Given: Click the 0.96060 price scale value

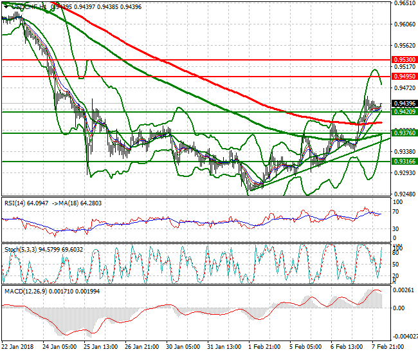Looking at the screenshot, I should point(404,24).
